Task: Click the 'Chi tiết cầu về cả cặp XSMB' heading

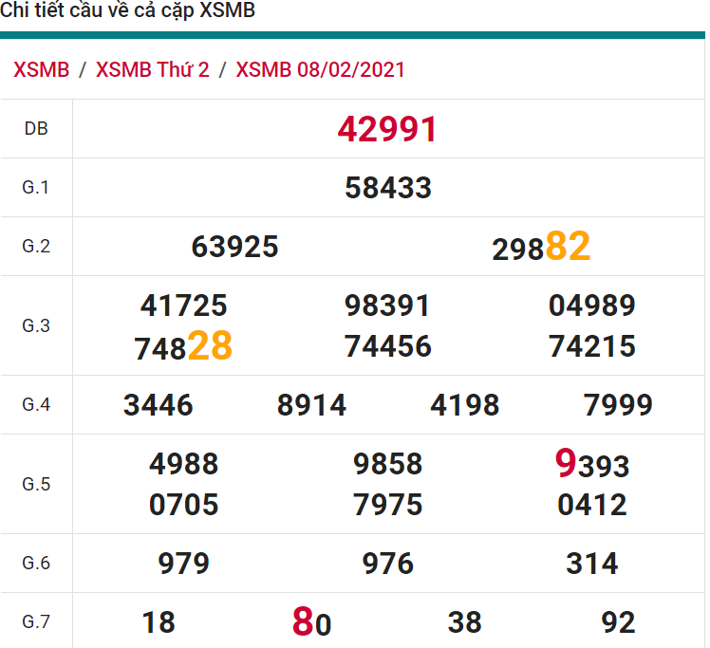Action: click(128, 12)
